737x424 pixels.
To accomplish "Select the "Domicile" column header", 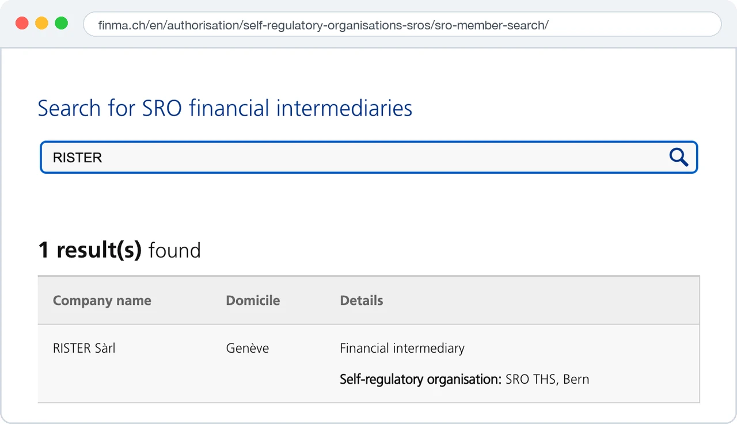I will click(x=253, y=300).
